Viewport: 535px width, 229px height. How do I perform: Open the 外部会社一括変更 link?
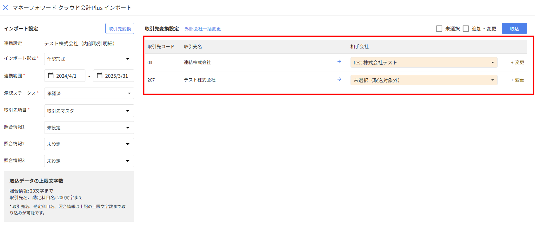pyautogui.click(x=203, y=29)
